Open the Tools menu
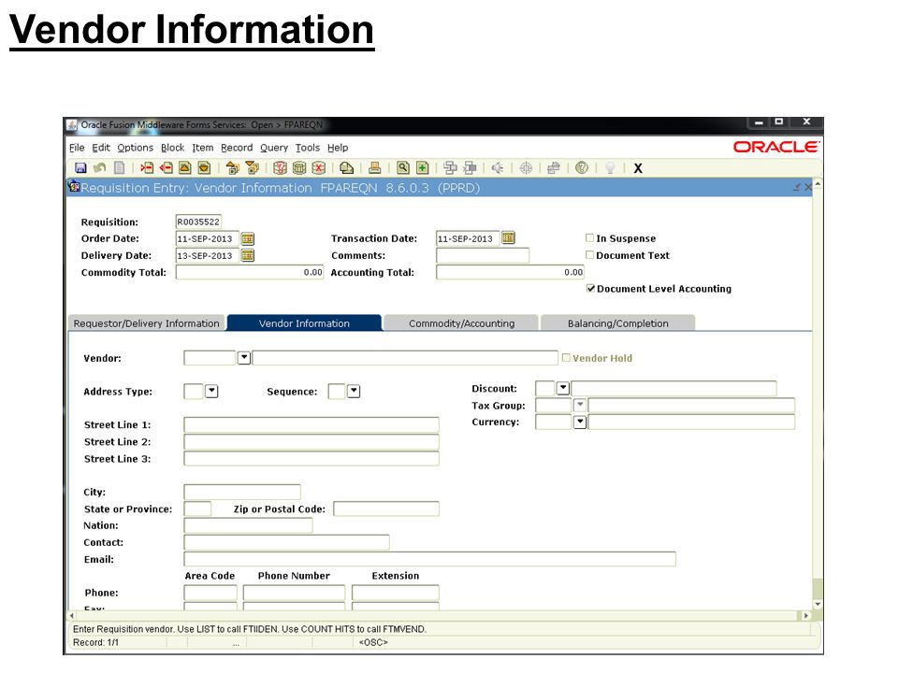This screenshot has width=898, height=673. tap(308, 148)
